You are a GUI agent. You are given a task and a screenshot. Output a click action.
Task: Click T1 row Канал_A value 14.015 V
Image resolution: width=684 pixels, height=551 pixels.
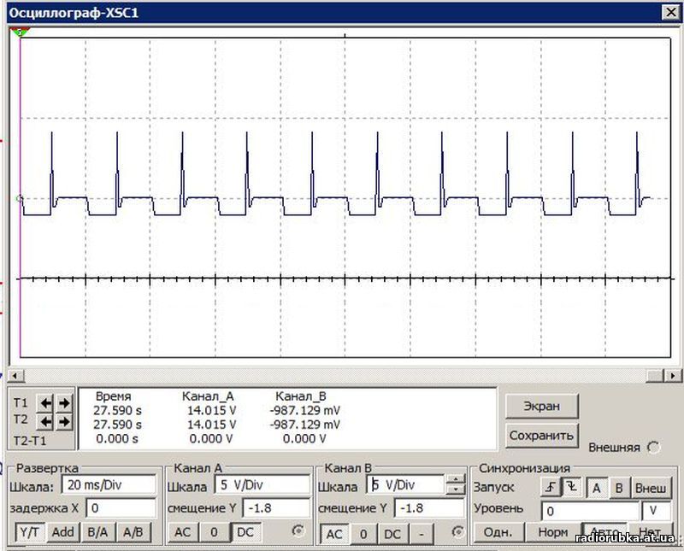[x=211, y=411]
